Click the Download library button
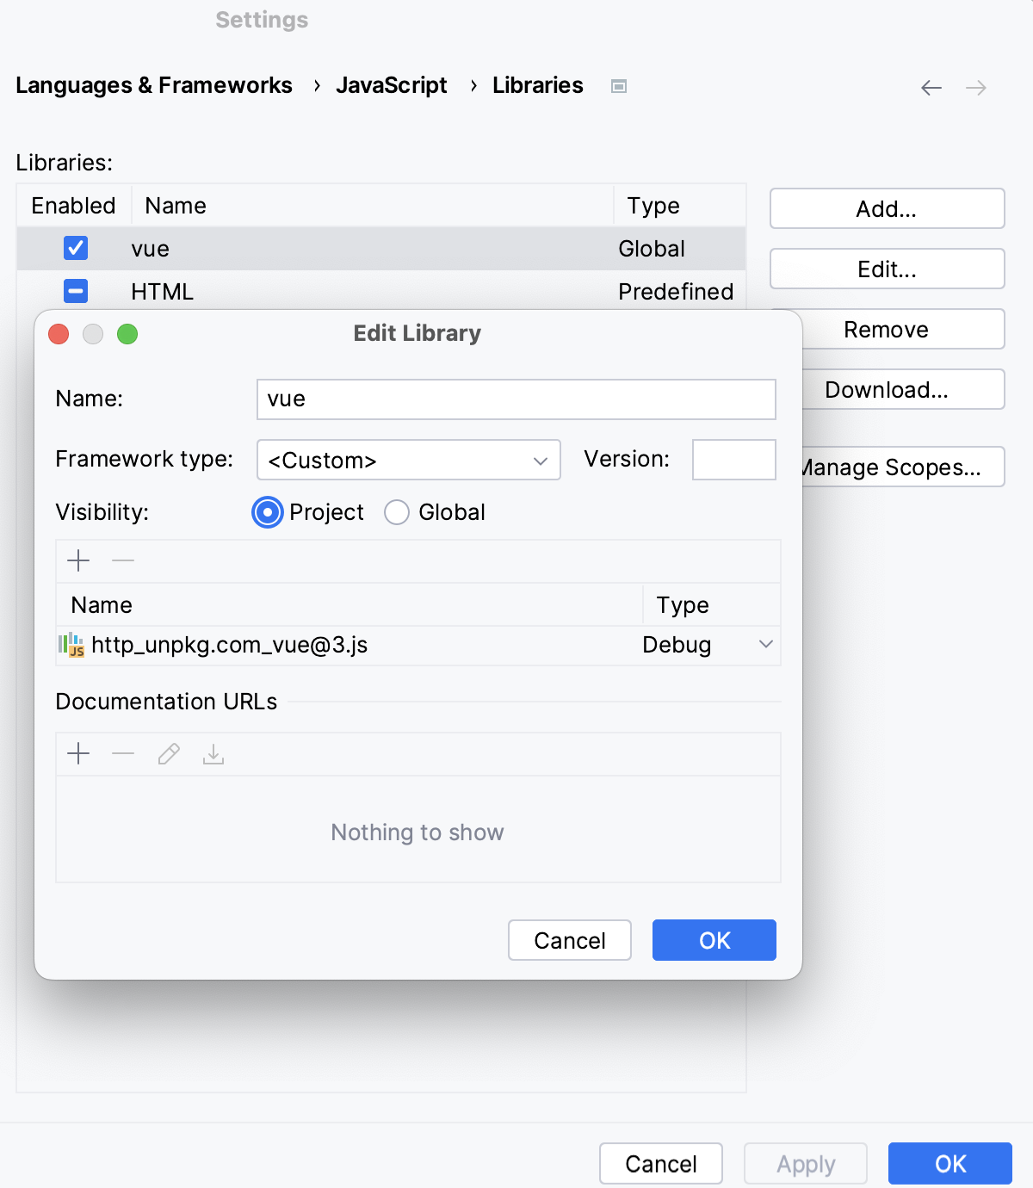The image size is (1033, 1188). (x=886, y=389)
